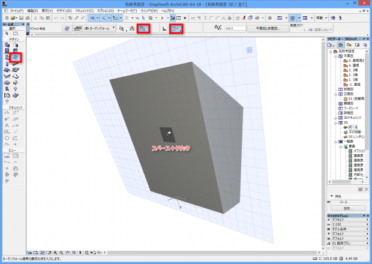Toggle the first highlighted guide line button
This screenshot has height=264, width=372.
92,18
